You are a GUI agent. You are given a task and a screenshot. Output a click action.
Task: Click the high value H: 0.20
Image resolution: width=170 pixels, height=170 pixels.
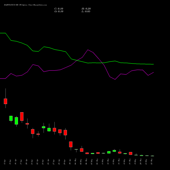[x=86, y=9]
